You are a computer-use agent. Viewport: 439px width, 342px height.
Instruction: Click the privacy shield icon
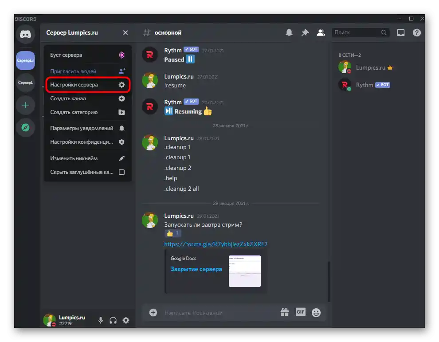(x=122, y=142)
